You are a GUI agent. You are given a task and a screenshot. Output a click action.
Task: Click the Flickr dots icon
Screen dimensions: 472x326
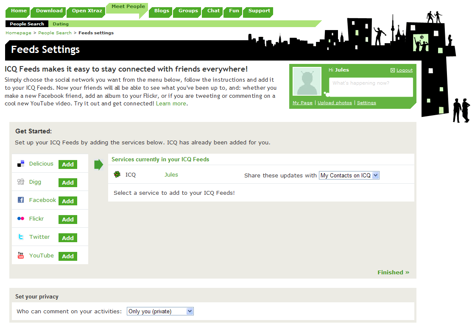pos(21,219)
